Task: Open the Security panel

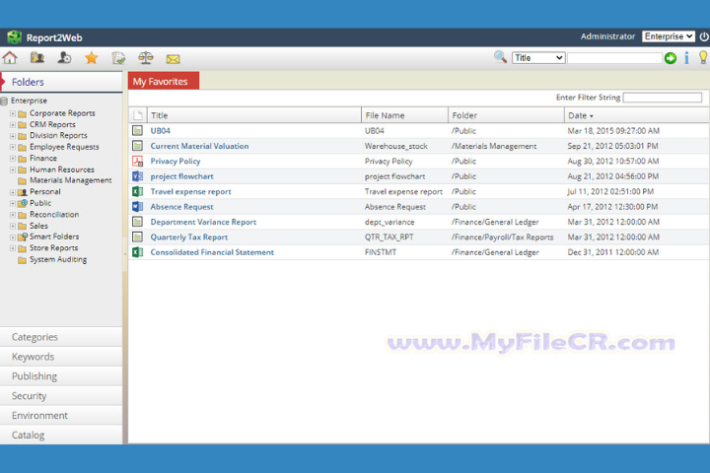Action: 61,395
